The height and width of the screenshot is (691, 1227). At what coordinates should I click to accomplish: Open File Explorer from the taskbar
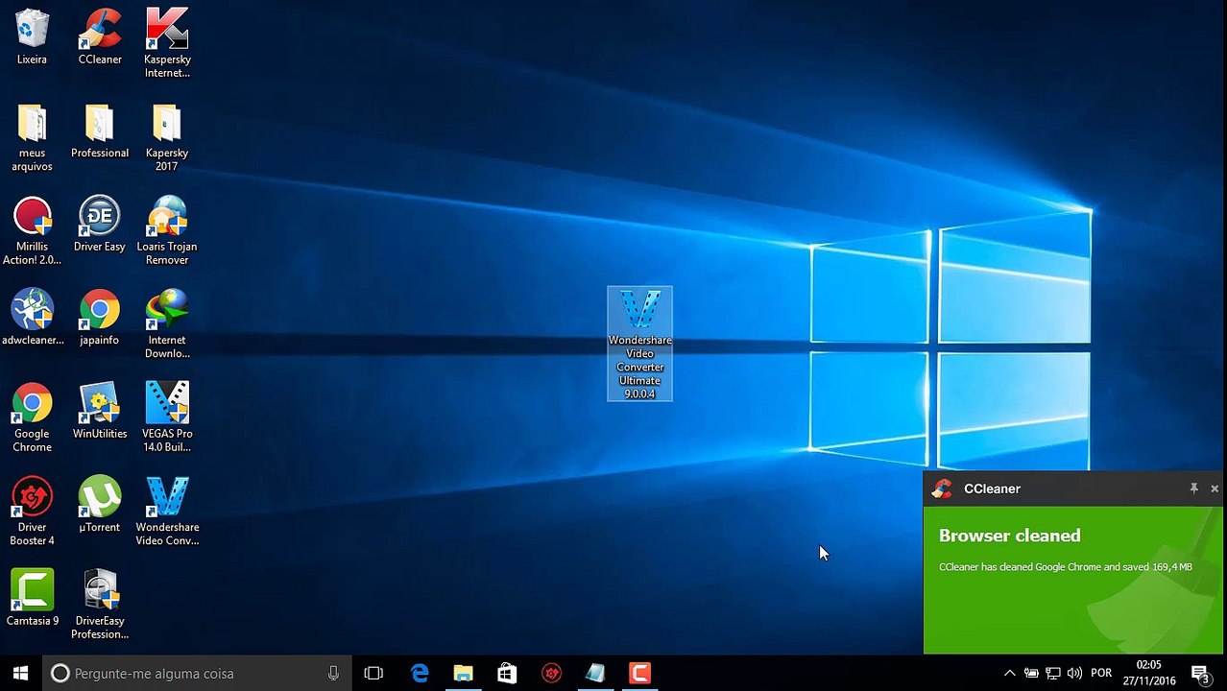[463, 674]
